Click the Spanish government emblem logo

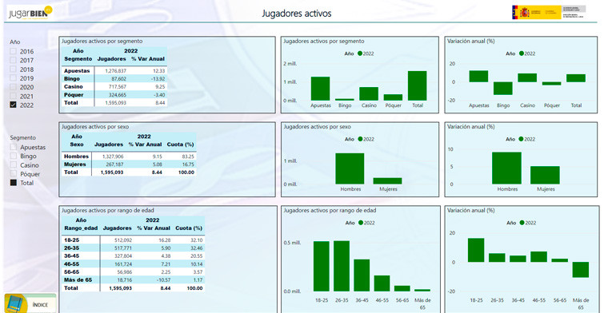[x=549, y=13]
